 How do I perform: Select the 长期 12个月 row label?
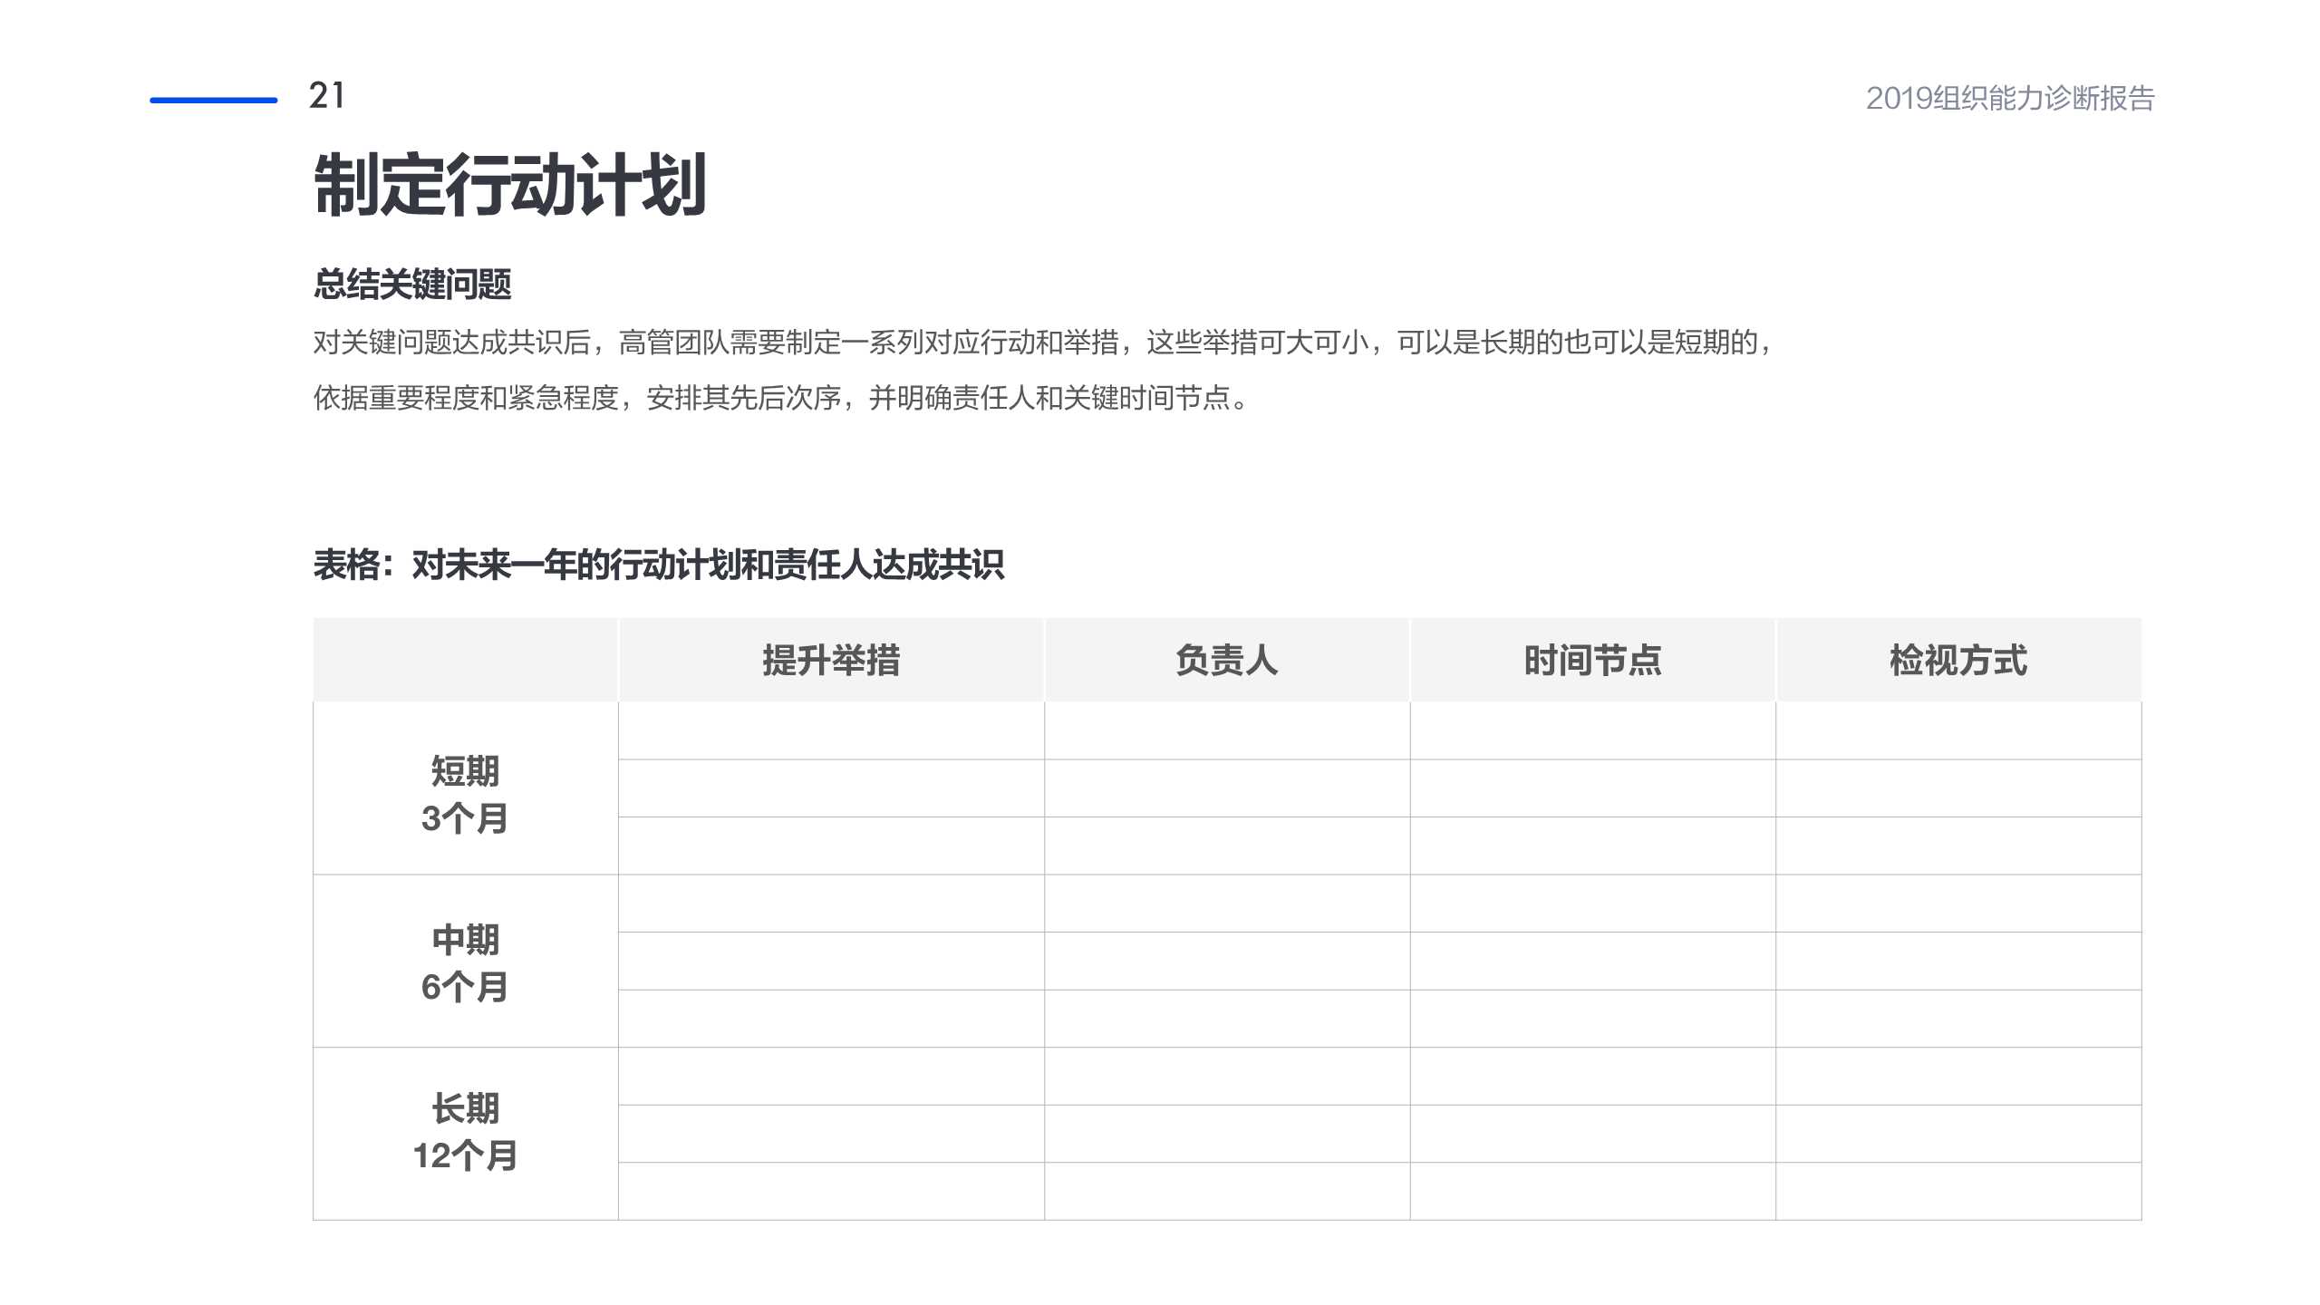point(466,1131)
